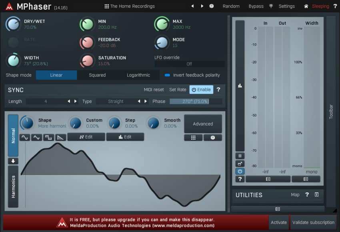The width and height of the screenshot is (340, 232).
Task: Click the Validate subscription button
Action: tap(313, 222)
